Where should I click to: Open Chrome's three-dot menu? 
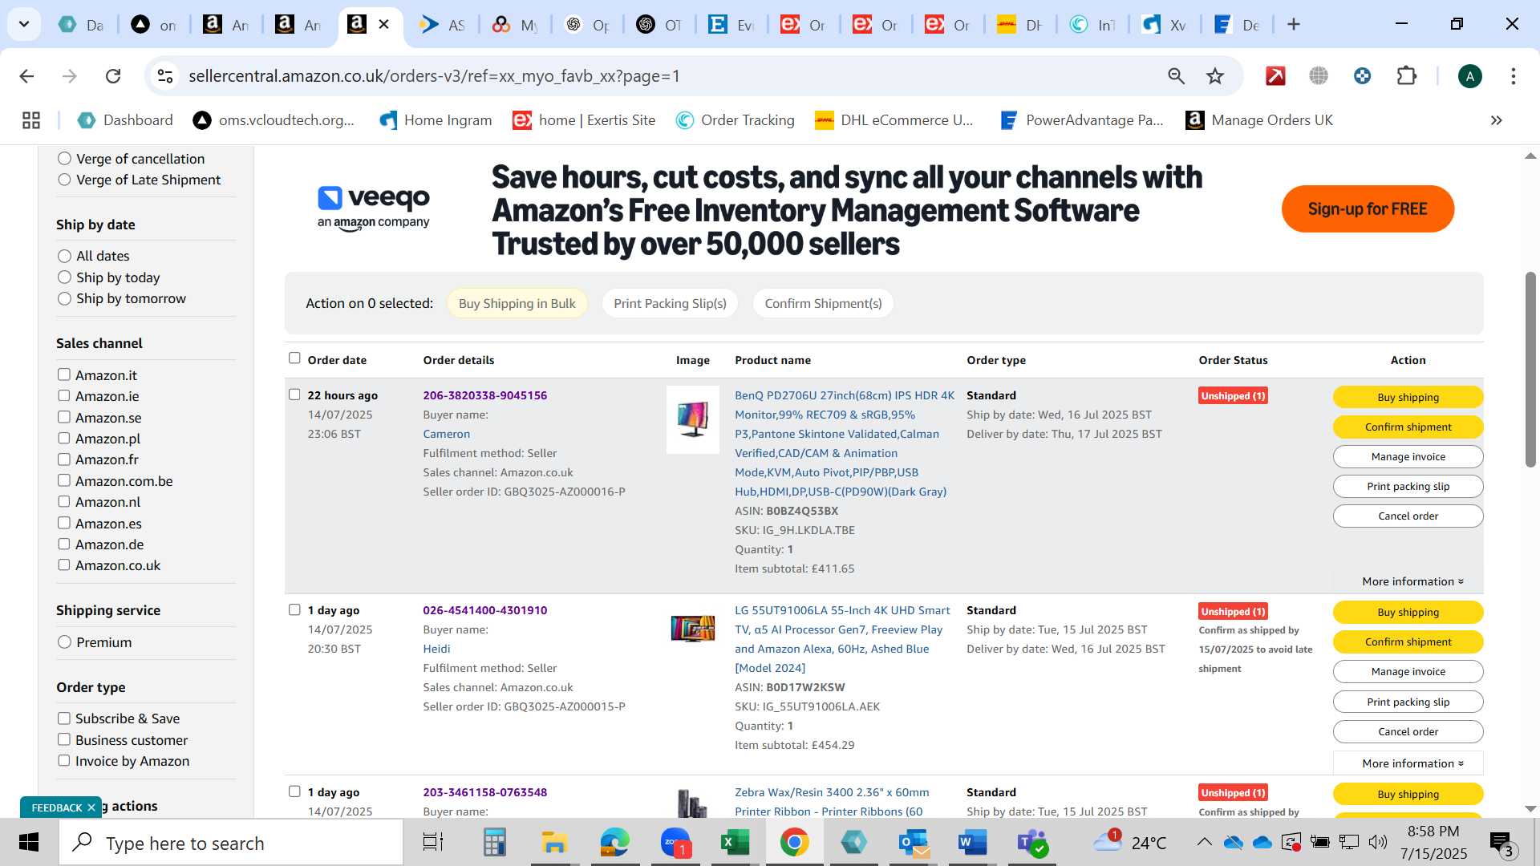click(x=1513, y=76)
